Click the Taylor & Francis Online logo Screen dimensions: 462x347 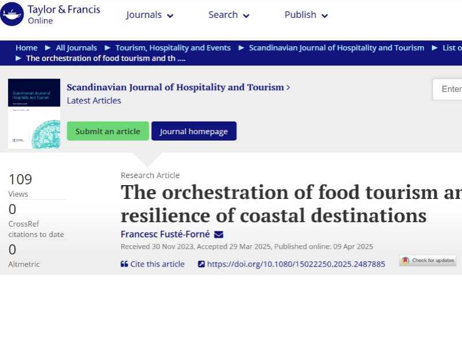(x=50, y=14)
